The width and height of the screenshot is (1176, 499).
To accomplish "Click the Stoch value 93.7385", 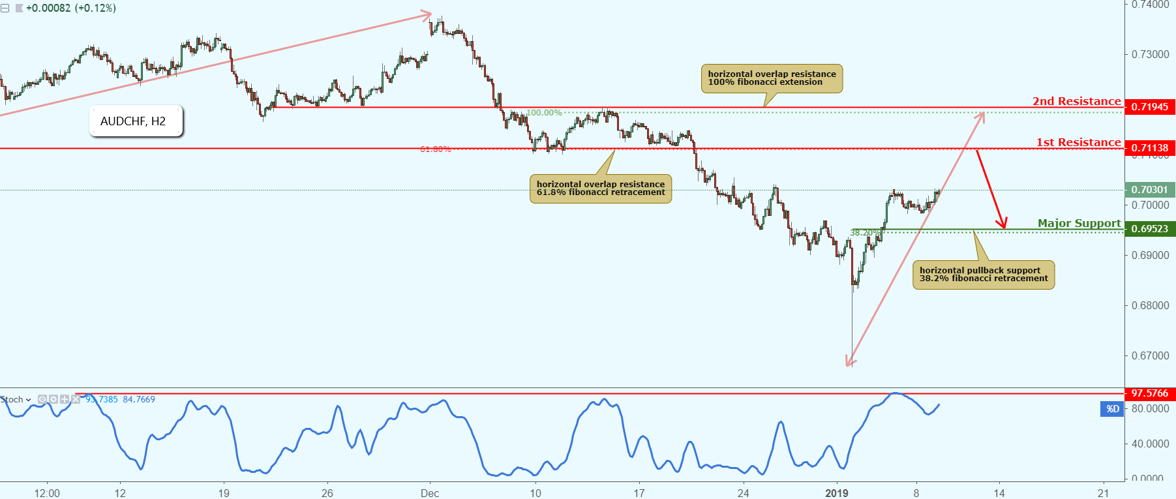I will [102, 399].
